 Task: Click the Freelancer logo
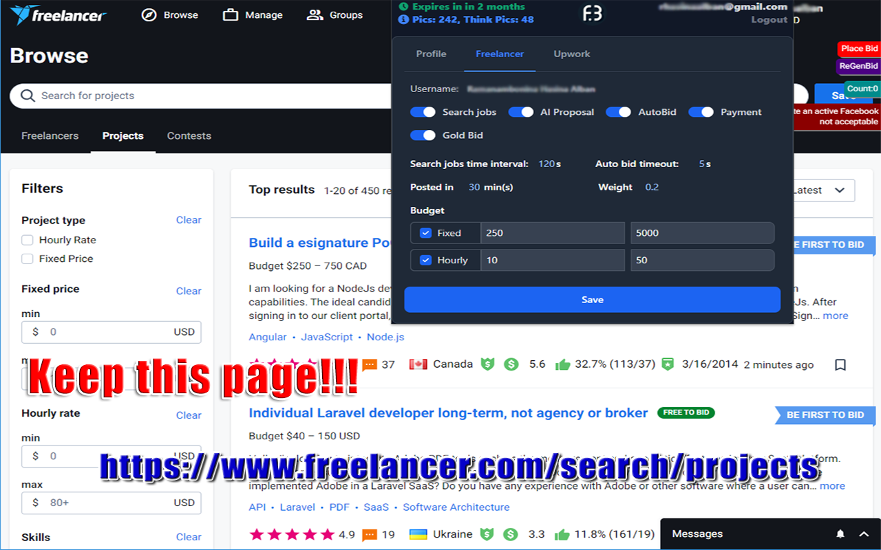pos(59,14)
